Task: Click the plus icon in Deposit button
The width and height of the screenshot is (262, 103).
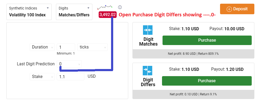Action: coord(229,9)
